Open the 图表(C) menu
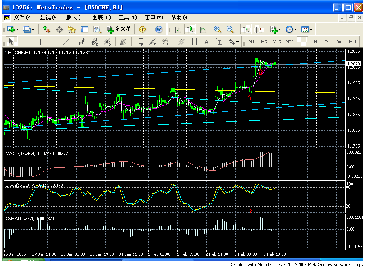 (101, 18)
